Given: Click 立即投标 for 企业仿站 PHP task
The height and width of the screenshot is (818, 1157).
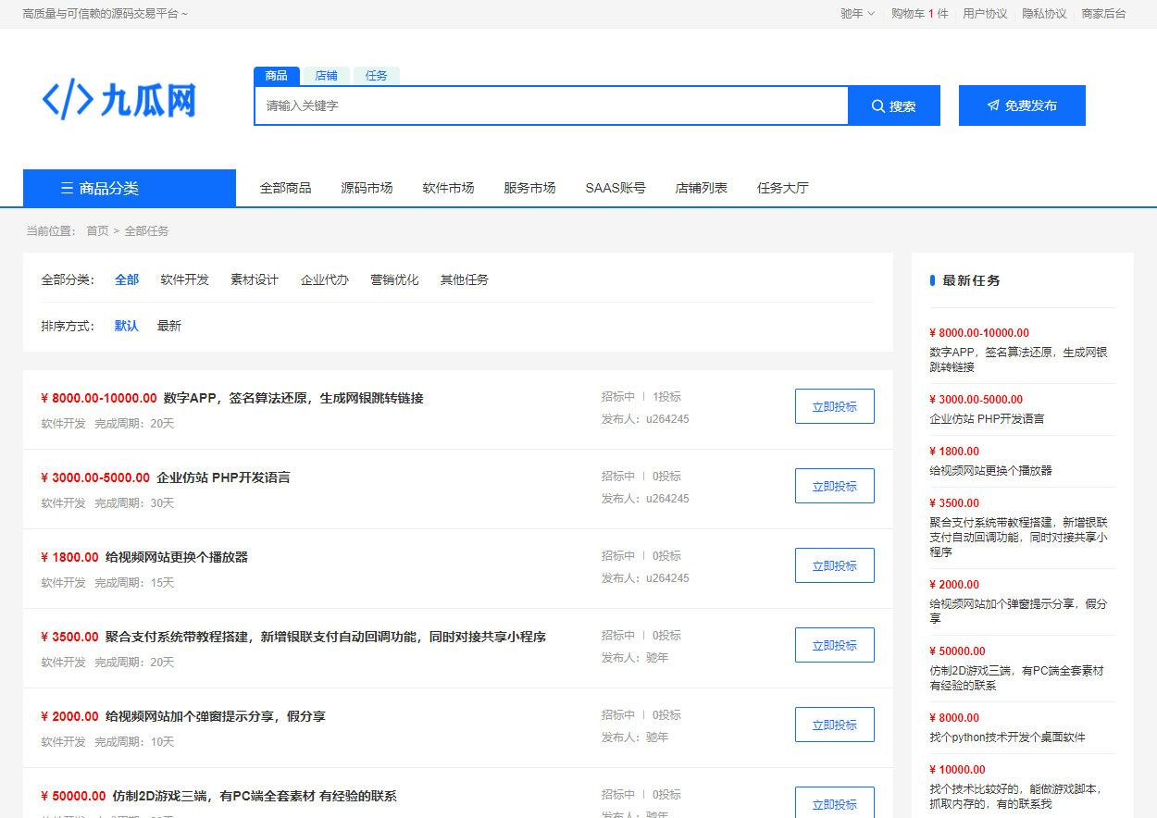Looking at the screenshot, I should (x=834, y=486).
